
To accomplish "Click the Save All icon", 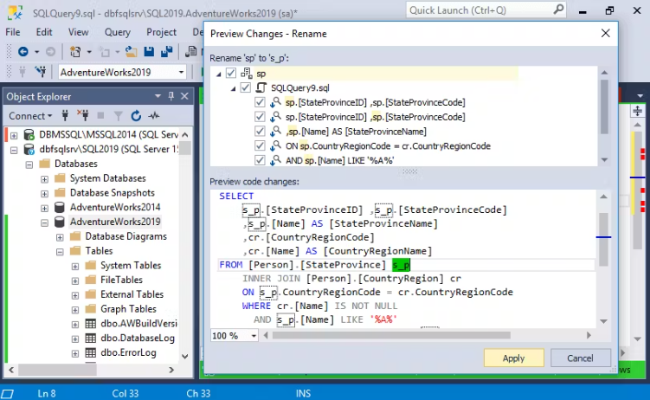I will (x=167, y=51).
